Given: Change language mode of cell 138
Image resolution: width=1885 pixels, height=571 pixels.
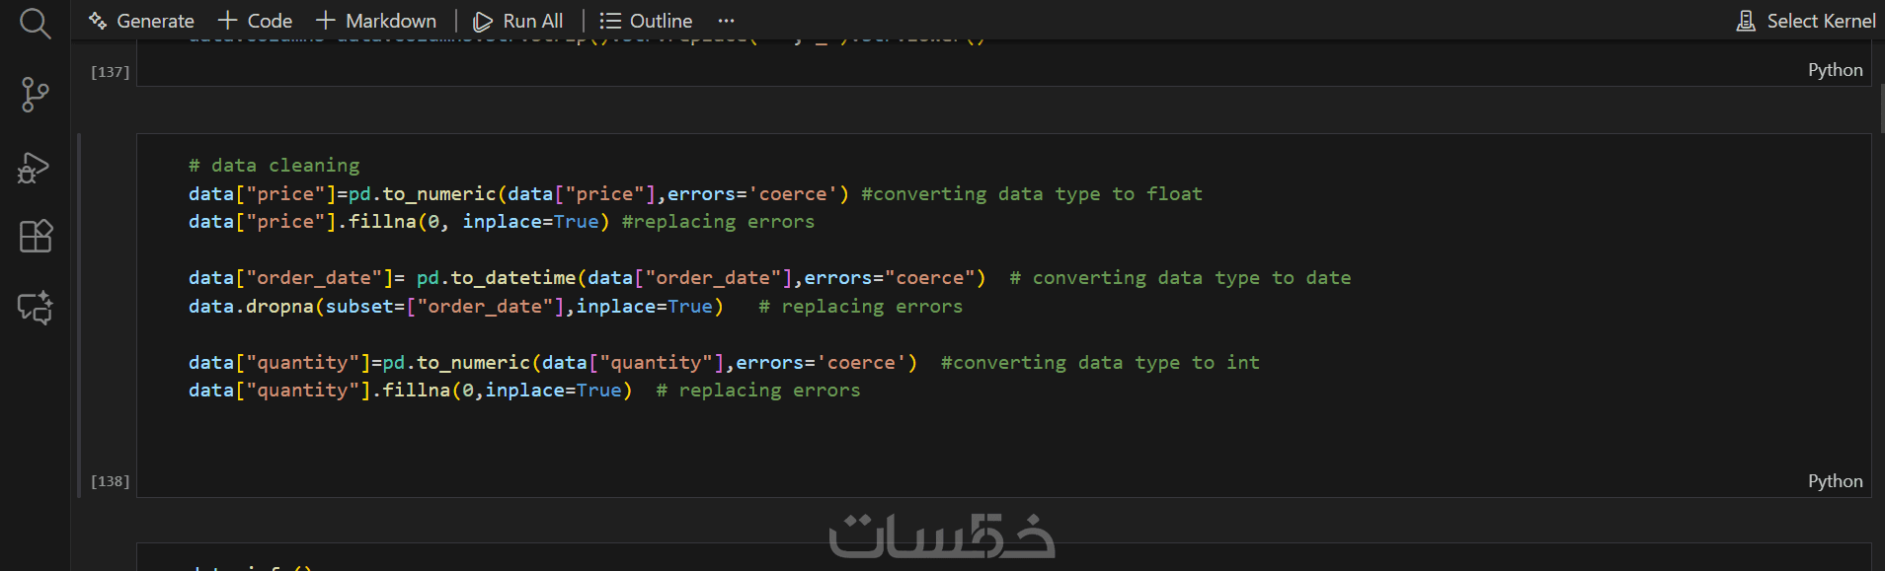Looking at the screenshot, I should tap(1835, 481).
